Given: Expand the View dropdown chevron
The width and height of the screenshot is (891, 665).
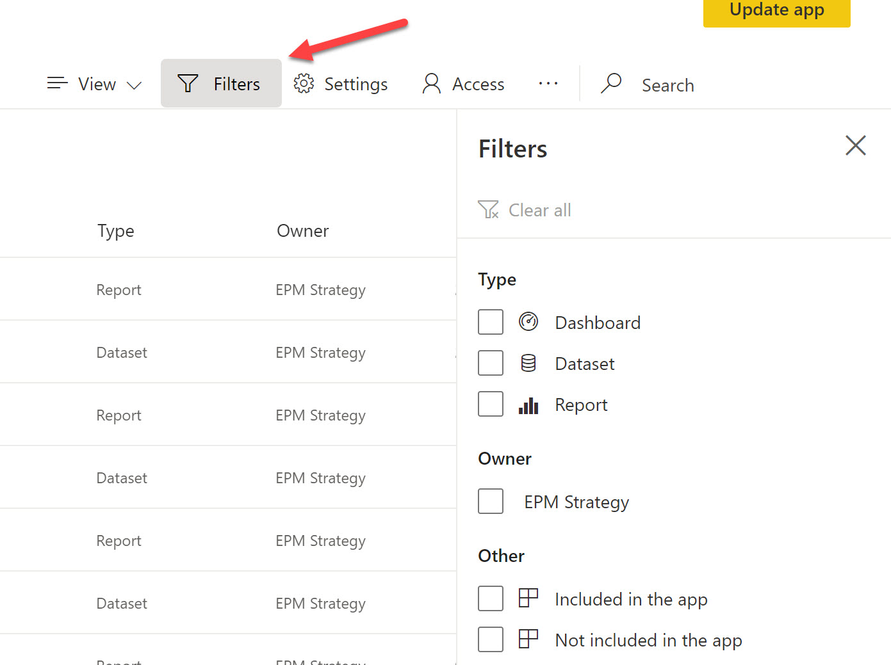Looking at the screenshot, I should click(134, 85).
